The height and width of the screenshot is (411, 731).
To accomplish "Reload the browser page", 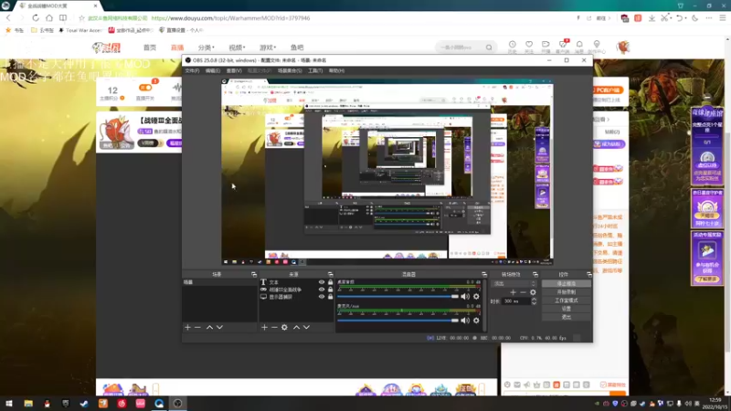I will pyautogui.click(x=36, y=17).
